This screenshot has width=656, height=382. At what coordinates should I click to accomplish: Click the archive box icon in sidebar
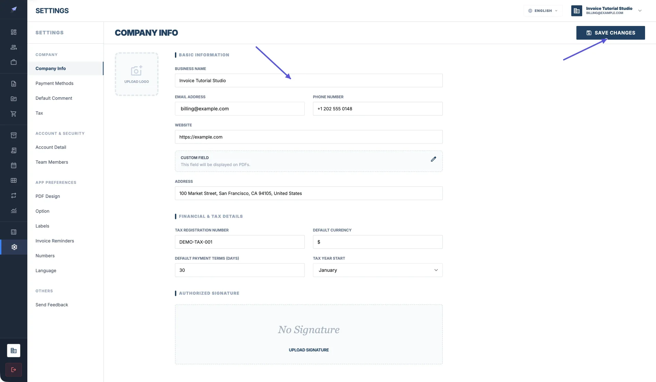tap(14, 135)
